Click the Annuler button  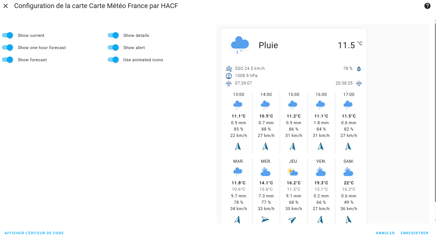(385, 233)
